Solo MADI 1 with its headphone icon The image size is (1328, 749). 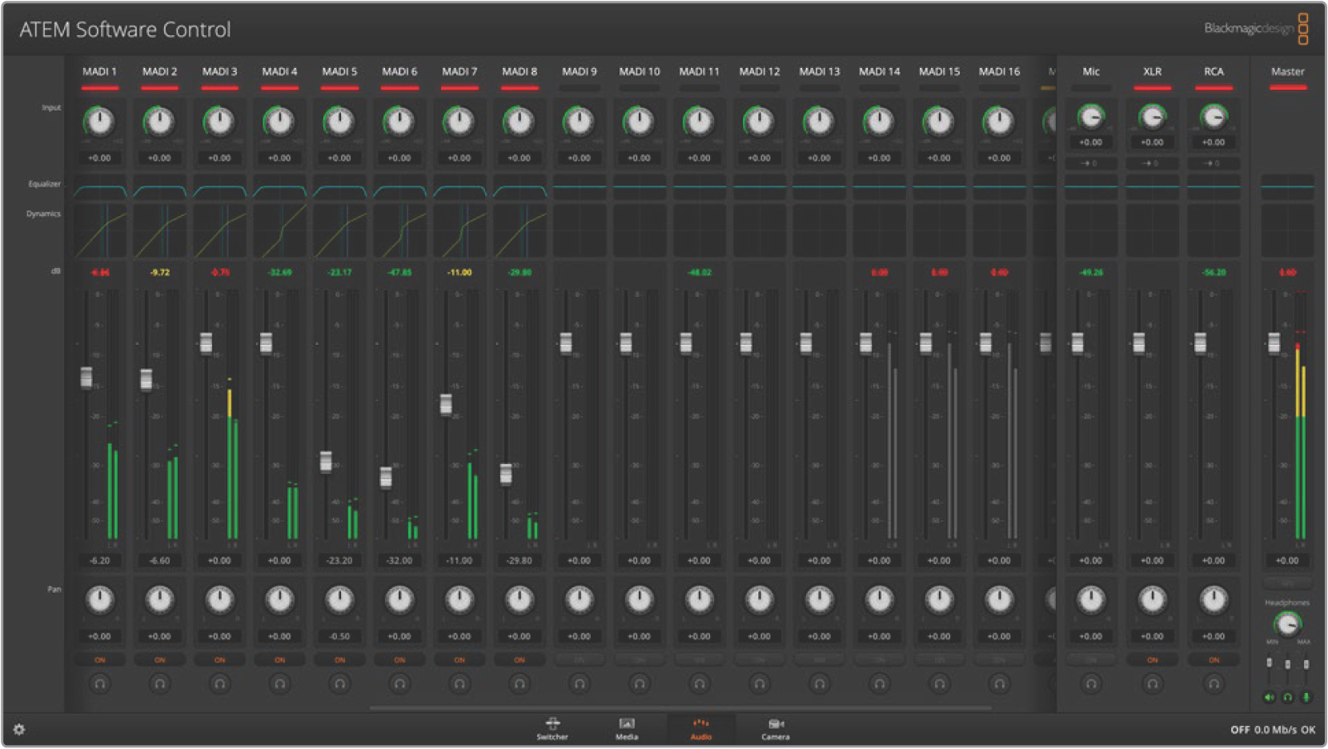99,684
